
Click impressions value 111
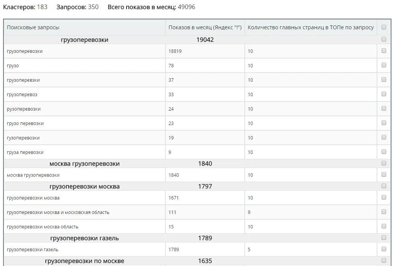172,212
